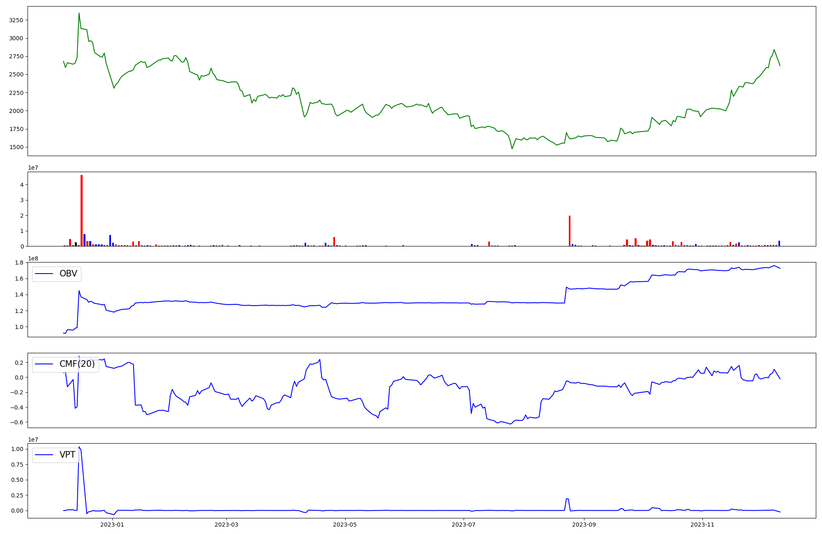Click the blue line swatch beside OBV
Screen dimensions: 822x534
click(44, 274)
